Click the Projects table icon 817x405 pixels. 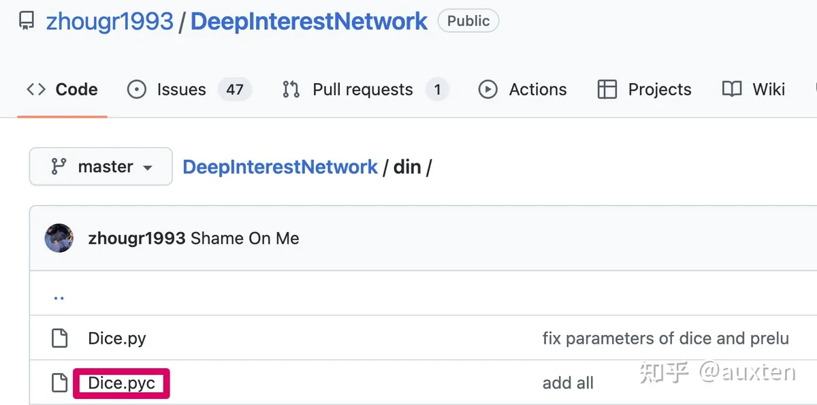tap(607, 89)
